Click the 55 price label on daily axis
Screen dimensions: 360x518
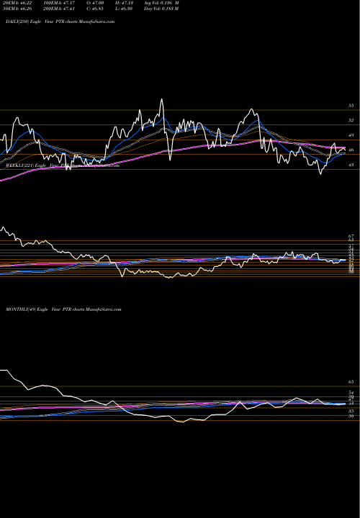(351, 106)
